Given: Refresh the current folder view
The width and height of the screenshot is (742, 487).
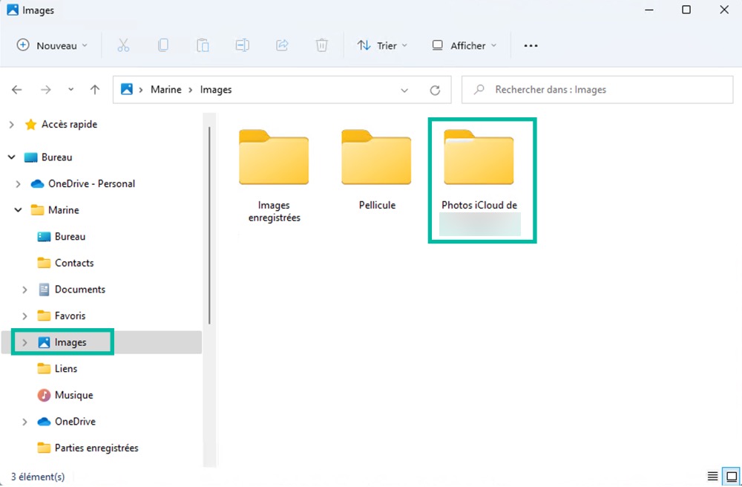Looking at the screenshot, I should pos(435,90).
